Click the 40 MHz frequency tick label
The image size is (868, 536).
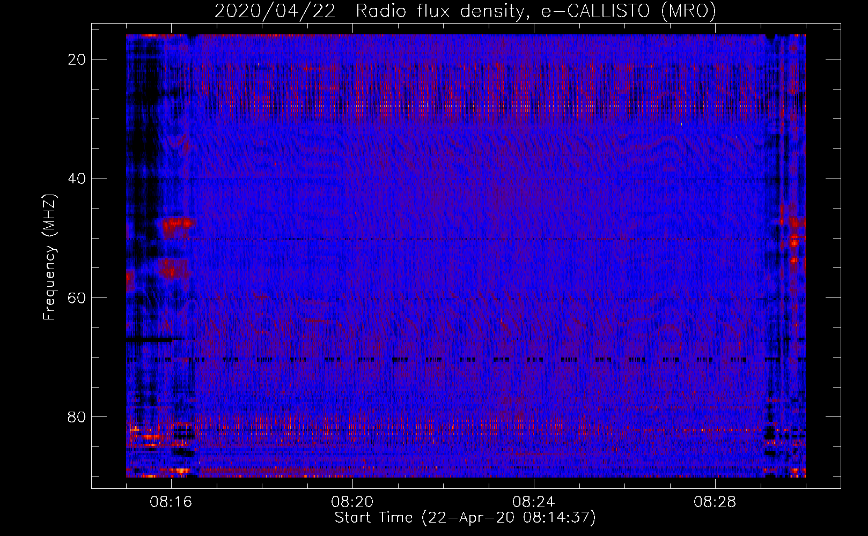[x=77, y=178]
